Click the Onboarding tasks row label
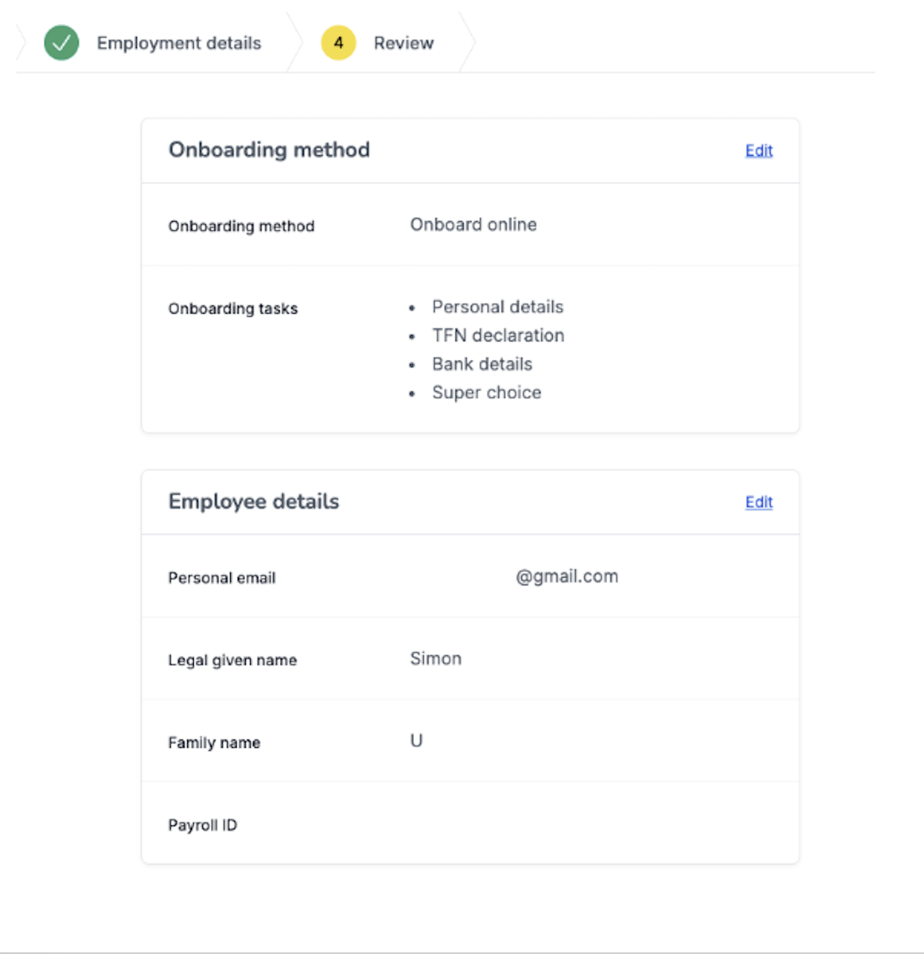924x954 pixels. (x=233, y=309)
